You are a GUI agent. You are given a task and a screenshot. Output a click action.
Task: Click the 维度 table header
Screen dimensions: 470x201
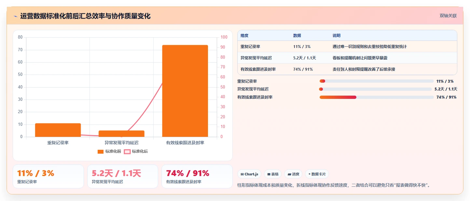click(244, 36)
